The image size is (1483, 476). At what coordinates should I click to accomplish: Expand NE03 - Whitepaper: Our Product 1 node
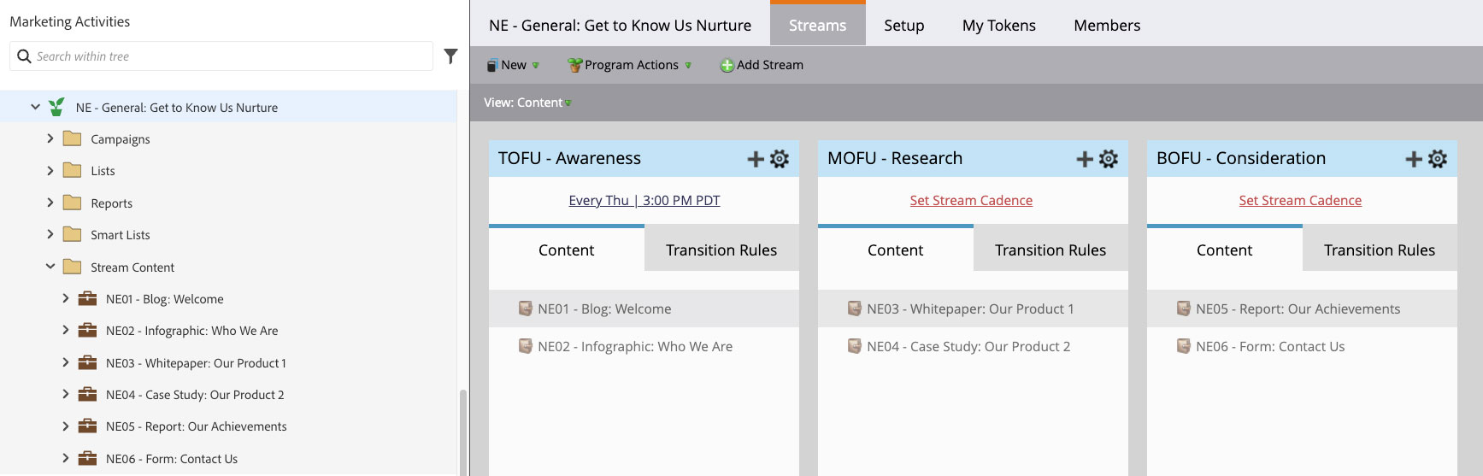coord(66,362)
